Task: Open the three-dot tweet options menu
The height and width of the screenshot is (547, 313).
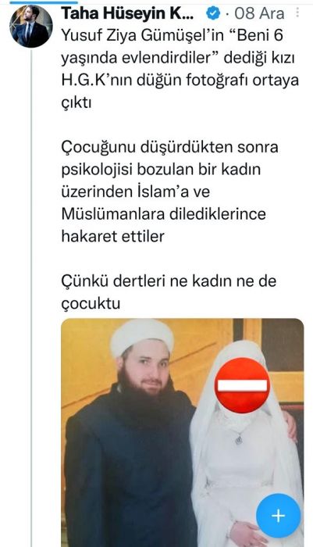Action: 297,13
